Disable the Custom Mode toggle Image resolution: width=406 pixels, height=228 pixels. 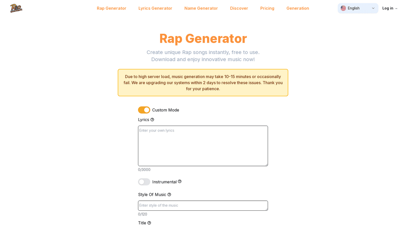144,110
